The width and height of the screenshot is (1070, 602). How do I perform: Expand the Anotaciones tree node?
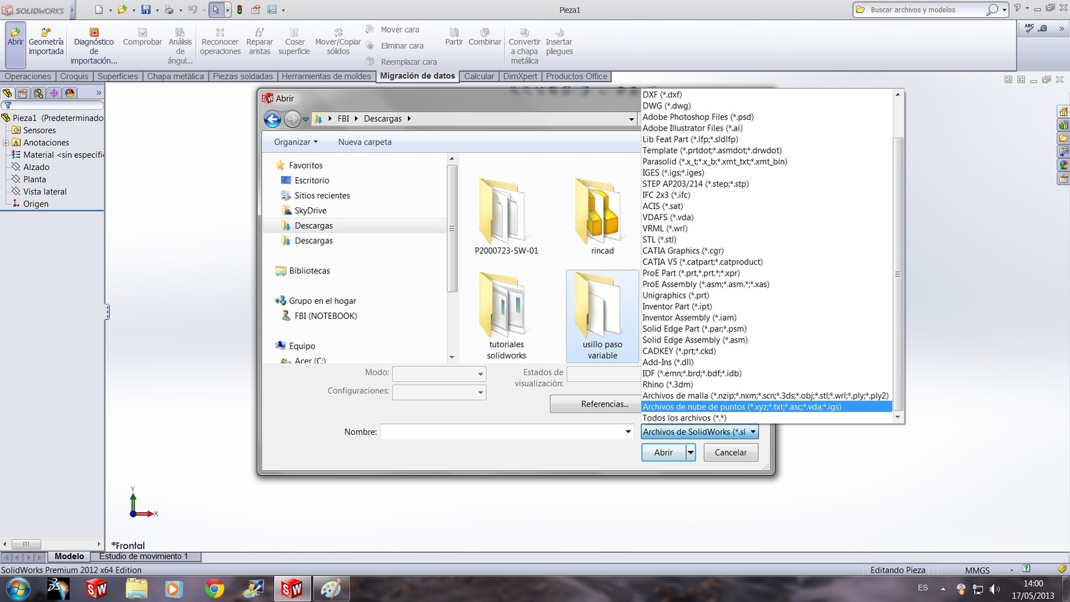(x=5, y=142)
